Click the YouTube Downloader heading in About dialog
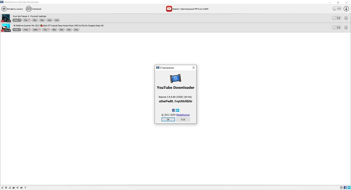This screenshot has height=190, width=351. point(175,88)
